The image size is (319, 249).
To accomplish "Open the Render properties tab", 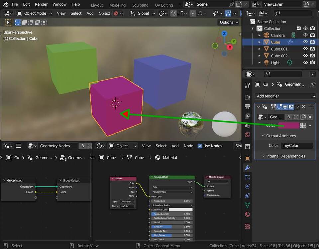I will coord(247,97).
